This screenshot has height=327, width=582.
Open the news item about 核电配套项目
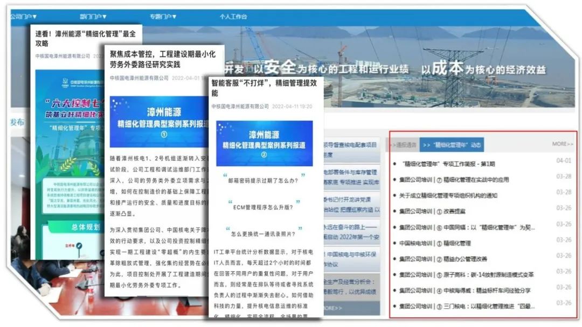click(x=351, y=150)
